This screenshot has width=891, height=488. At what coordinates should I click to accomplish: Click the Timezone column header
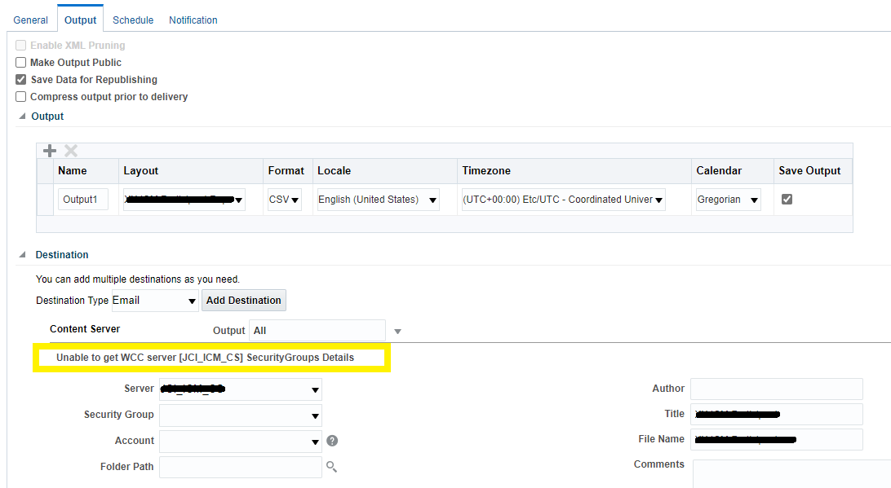pyautogui.click(x=574, y=171)
